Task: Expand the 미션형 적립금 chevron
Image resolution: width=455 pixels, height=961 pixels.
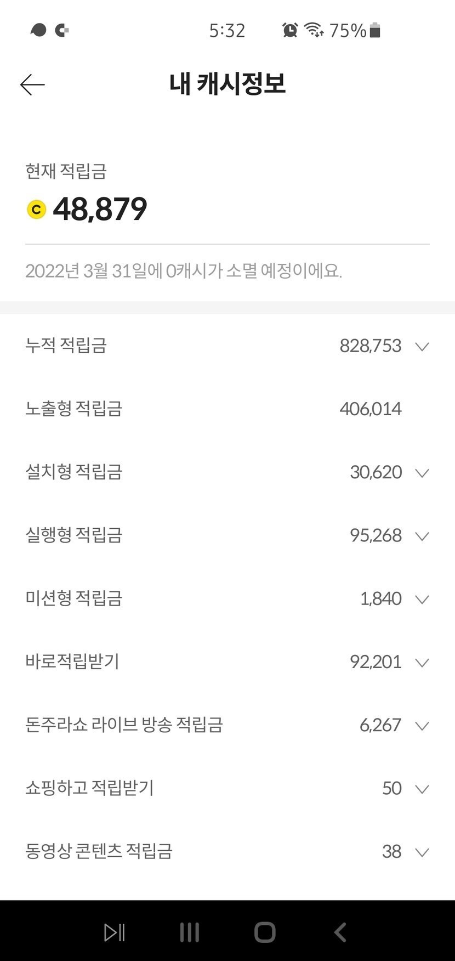Action: (422, 599)
